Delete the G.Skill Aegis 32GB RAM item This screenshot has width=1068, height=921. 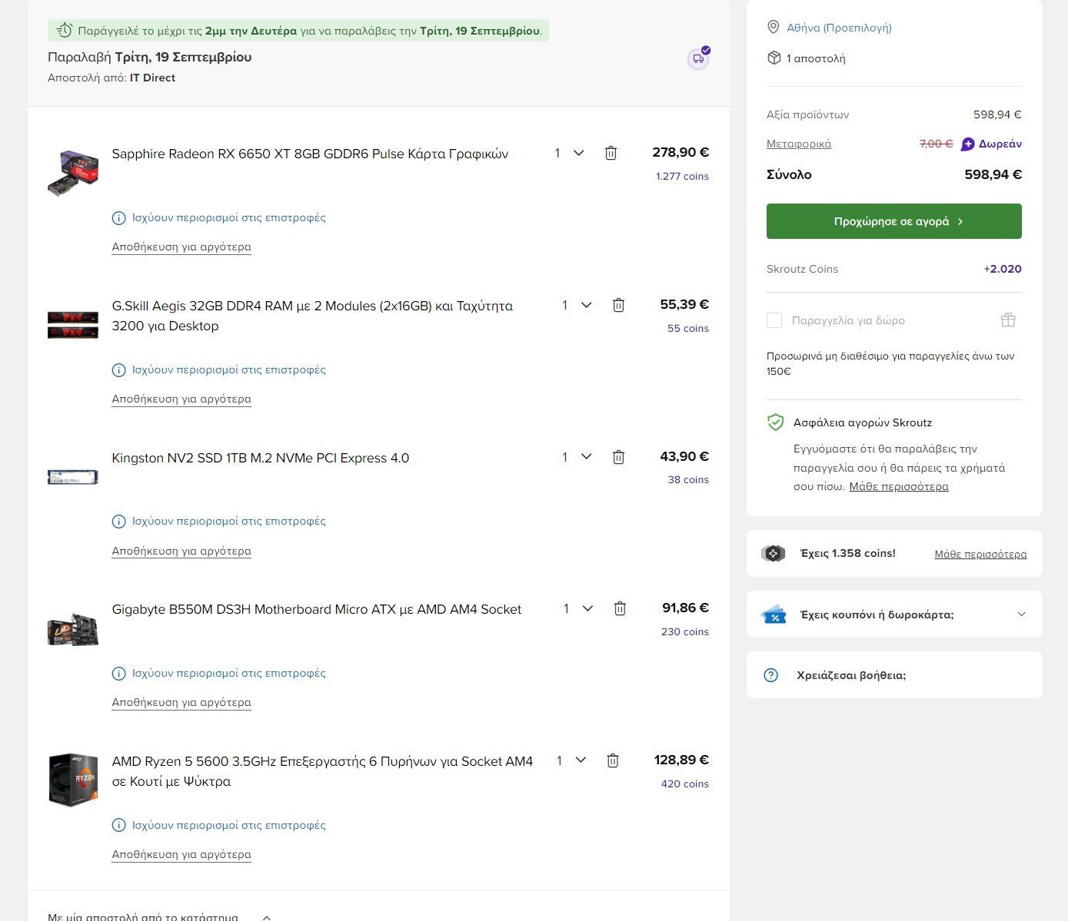pyautogui.click(x=618, y=305)
